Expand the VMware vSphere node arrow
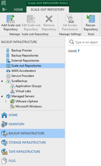Image resolution: width=101 pixels, height=166 pixels. click(x=6, y=101)
